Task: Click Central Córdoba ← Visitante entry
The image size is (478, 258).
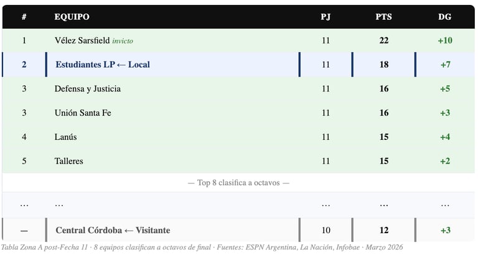Action: click(113, 230)
